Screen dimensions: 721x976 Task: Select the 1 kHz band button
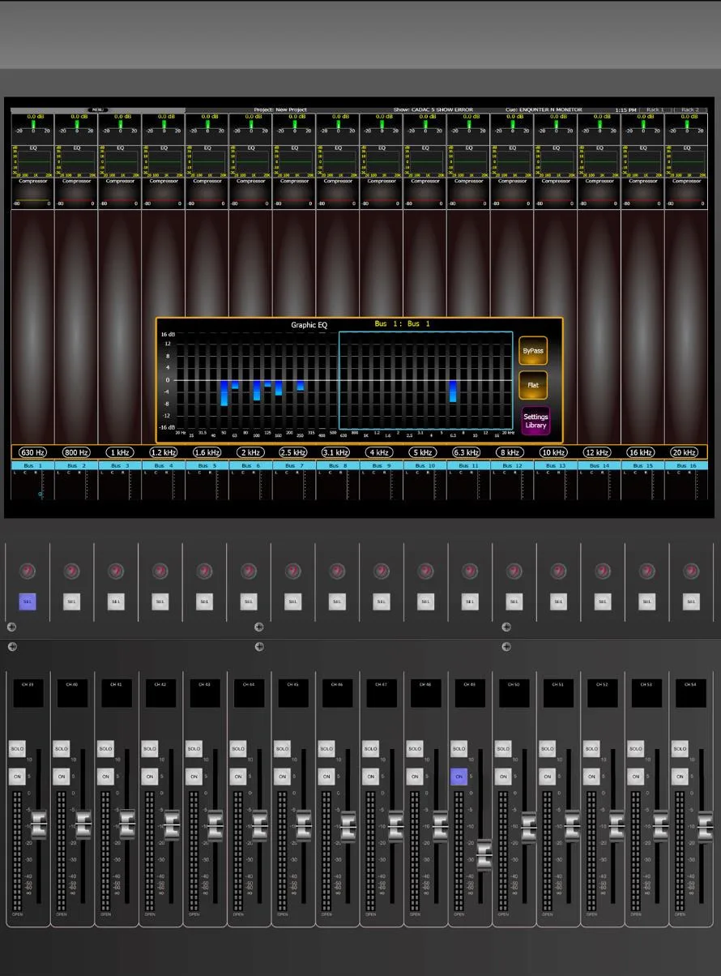point(120,452)
